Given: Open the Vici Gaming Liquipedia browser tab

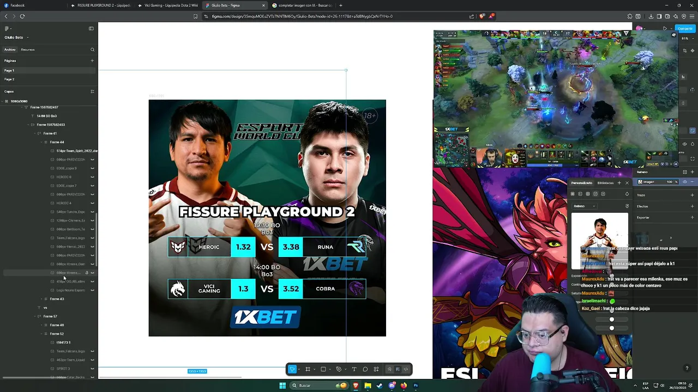Looking at the screenshot, I should [167, 5].
